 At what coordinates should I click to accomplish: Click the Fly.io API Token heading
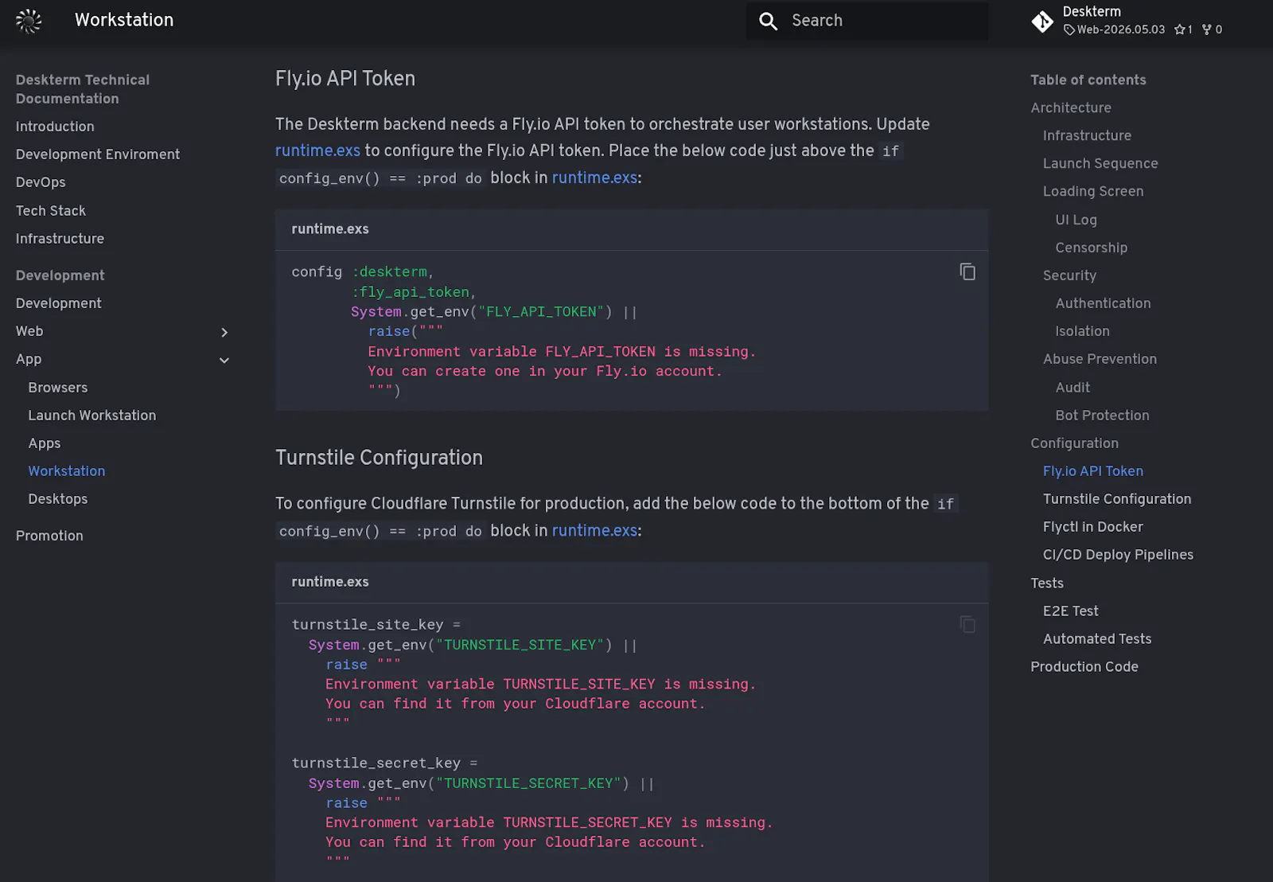click(345, 79)
